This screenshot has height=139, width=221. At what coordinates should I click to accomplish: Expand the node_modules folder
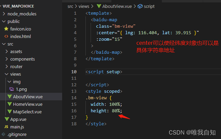point(4,14)
